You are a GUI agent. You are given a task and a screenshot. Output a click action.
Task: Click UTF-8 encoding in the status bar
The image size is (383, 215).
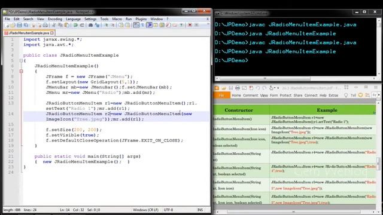168,210
